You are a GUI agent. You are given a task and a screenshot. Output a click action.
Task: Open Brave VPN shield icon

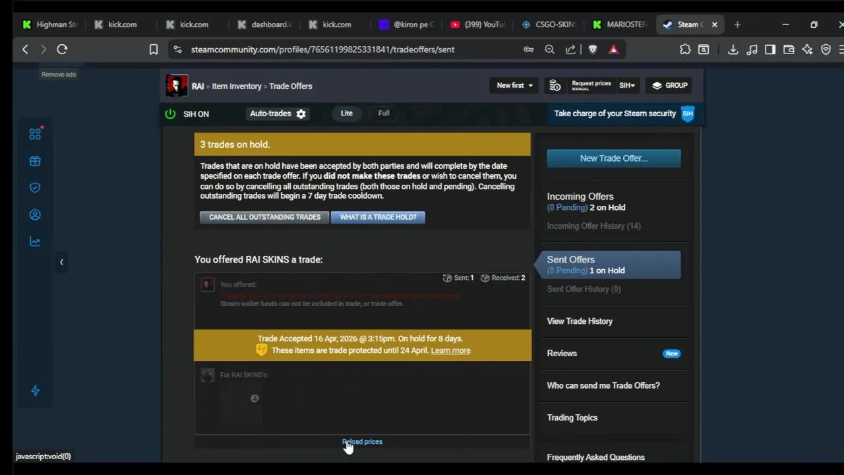pos(826,49)
